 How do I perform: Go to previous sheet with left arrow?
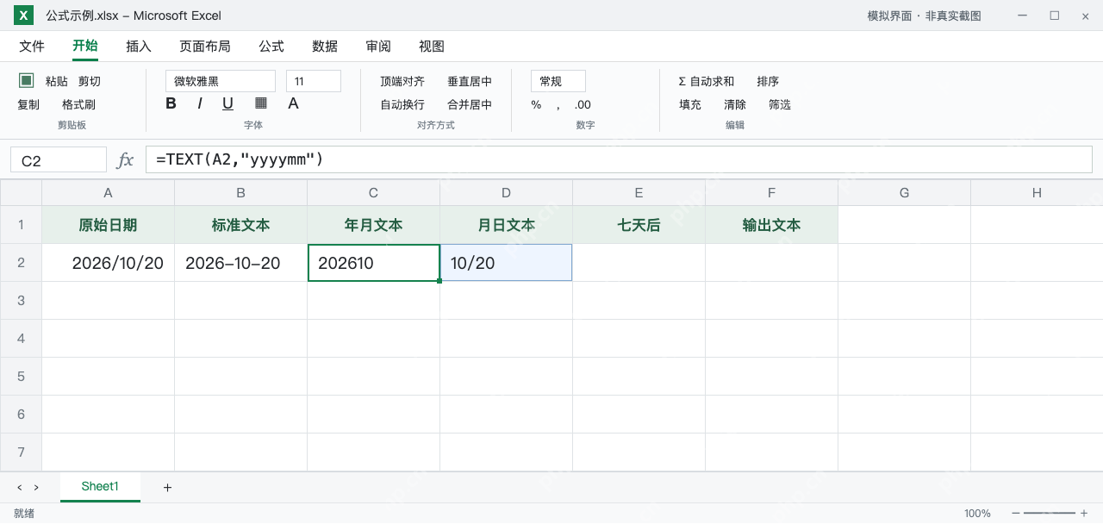click(x=20, y=488)
